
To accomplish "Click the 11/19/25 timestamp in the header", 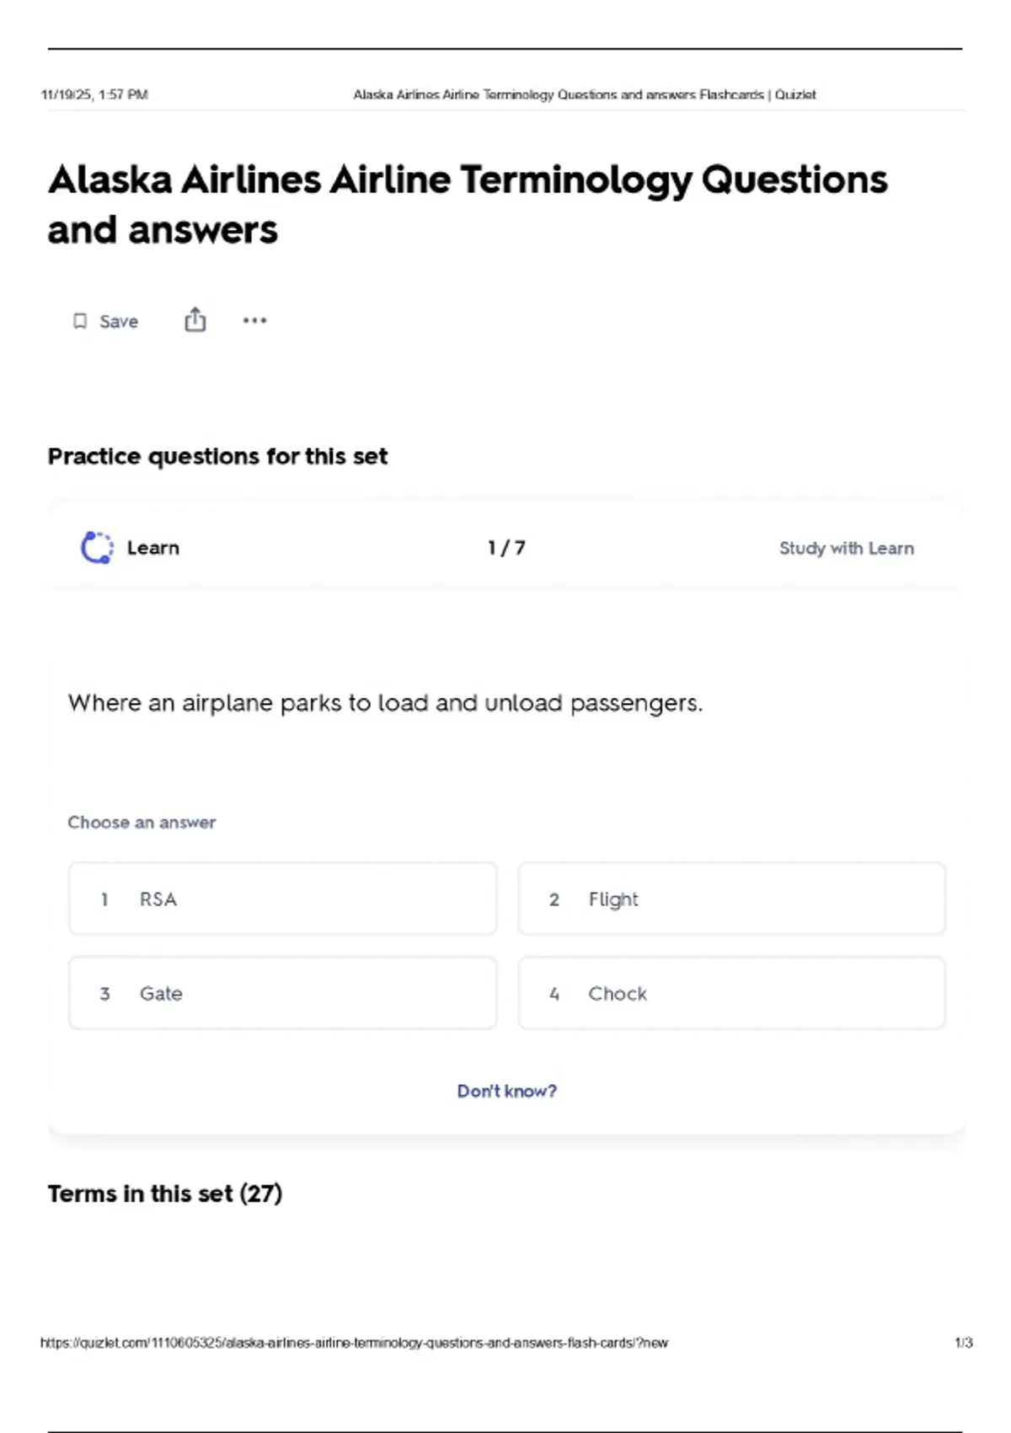I will click(94, 94).
